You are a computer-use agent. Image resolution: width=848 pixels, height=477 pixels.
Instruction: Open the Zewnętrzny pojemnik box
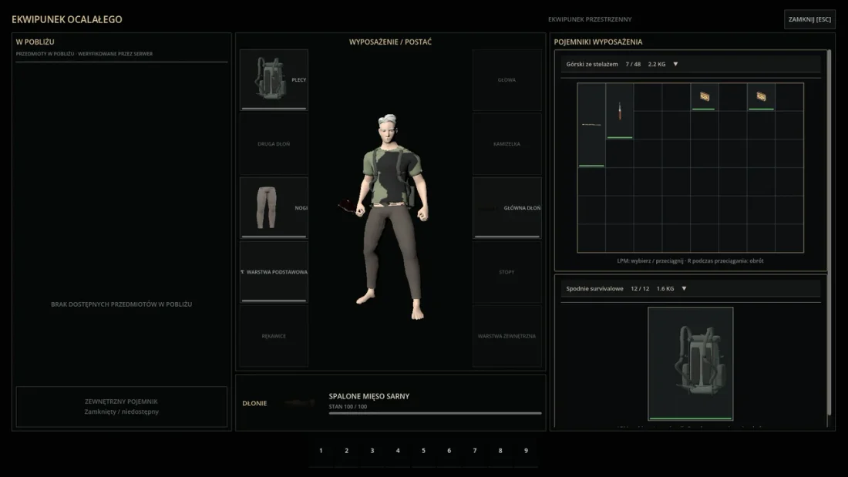121,407
